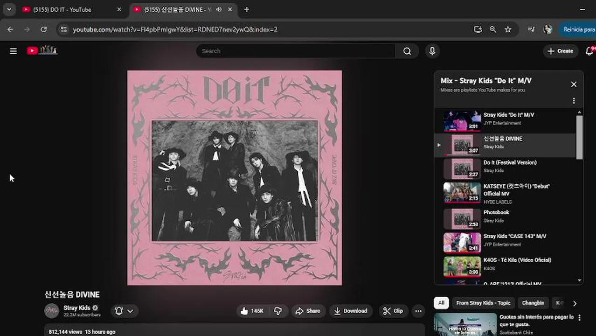Screen dimensions: 596x336
Task: Click the 신선놀음 DIVINE playlist row title
Action: [x=503, y=139]
